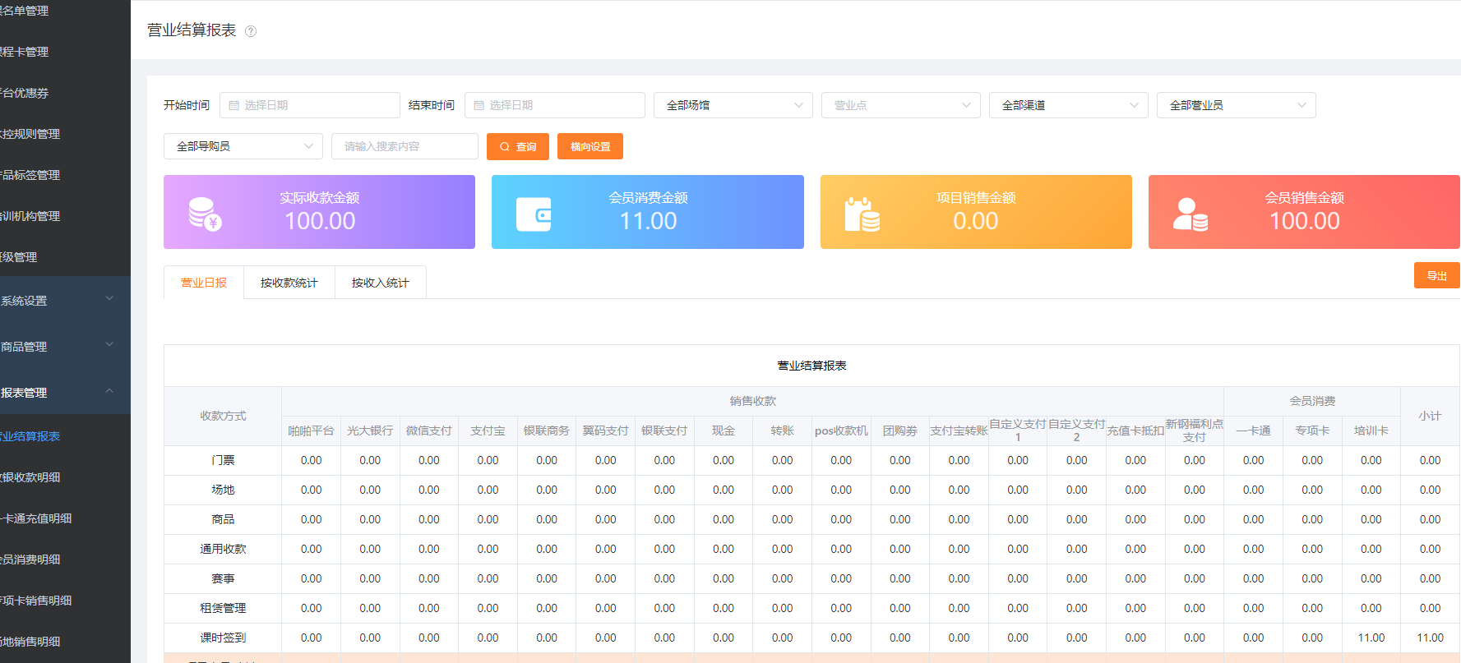Click the 赛事 row label
Image resolution: width=1461 pixels, height=663 pixels.
coord(223,578)
